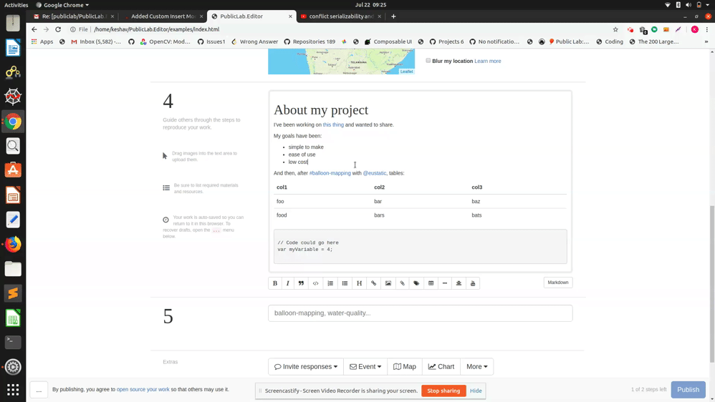Expand the More dropdown in Extras
Image resolution: width=715 pixels, height=402 pixels.
(476, 366)
